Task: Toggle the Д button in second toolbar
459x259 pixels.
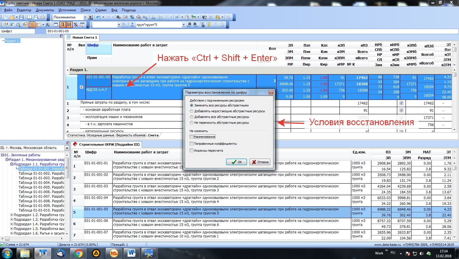Action: pyautogui.click(x=62, y=25)
